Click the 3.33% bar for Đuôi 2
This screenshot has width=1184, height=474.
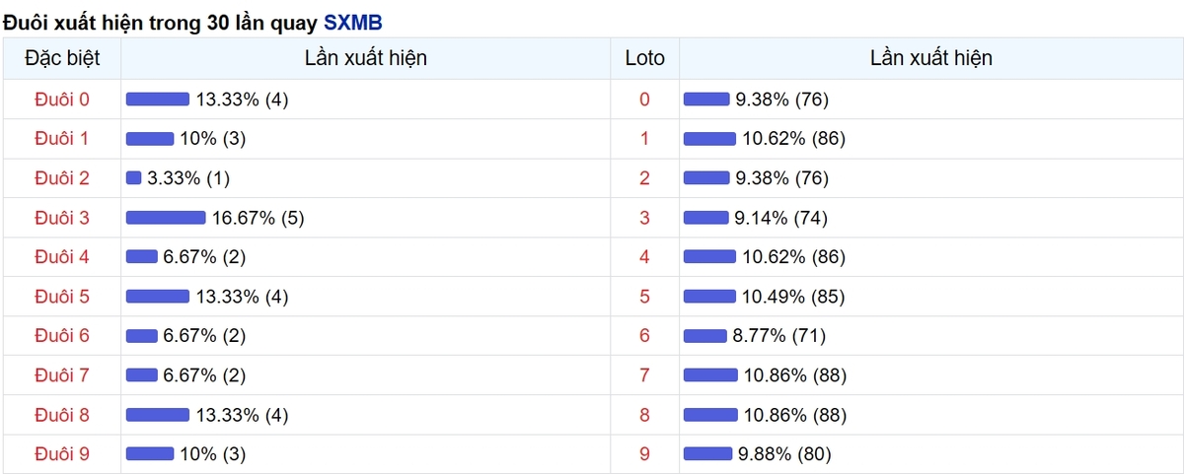[134, 178]
